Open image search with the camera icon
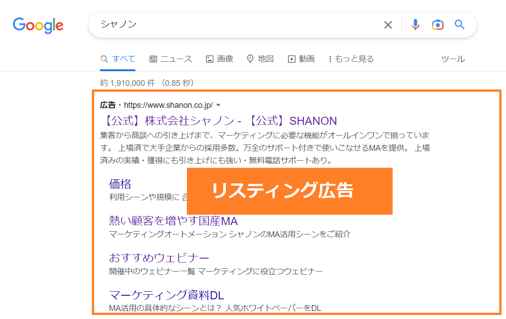This screenshot has height=319, width=506. (437, 25)
